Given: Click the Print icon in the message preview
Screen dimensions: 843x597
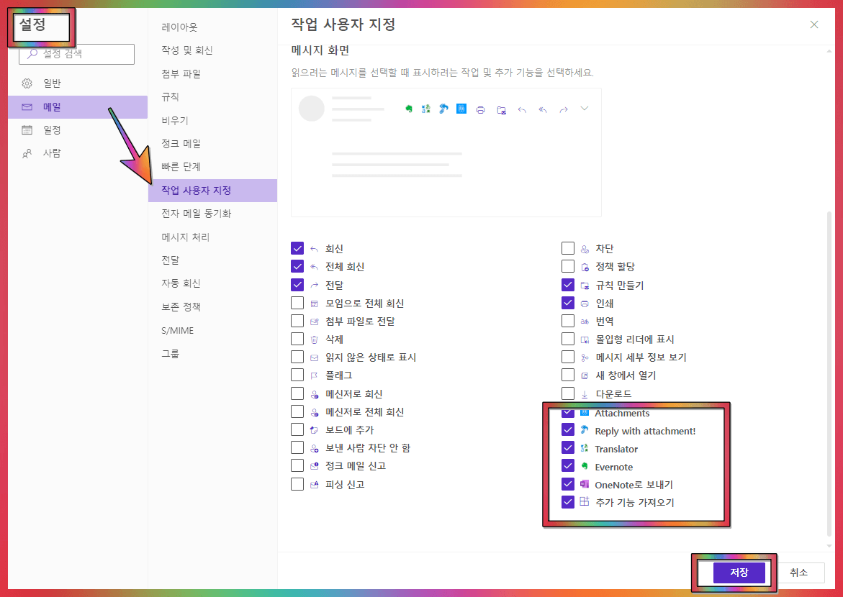Looking at the screenshot, I should (x=481, y=109).
